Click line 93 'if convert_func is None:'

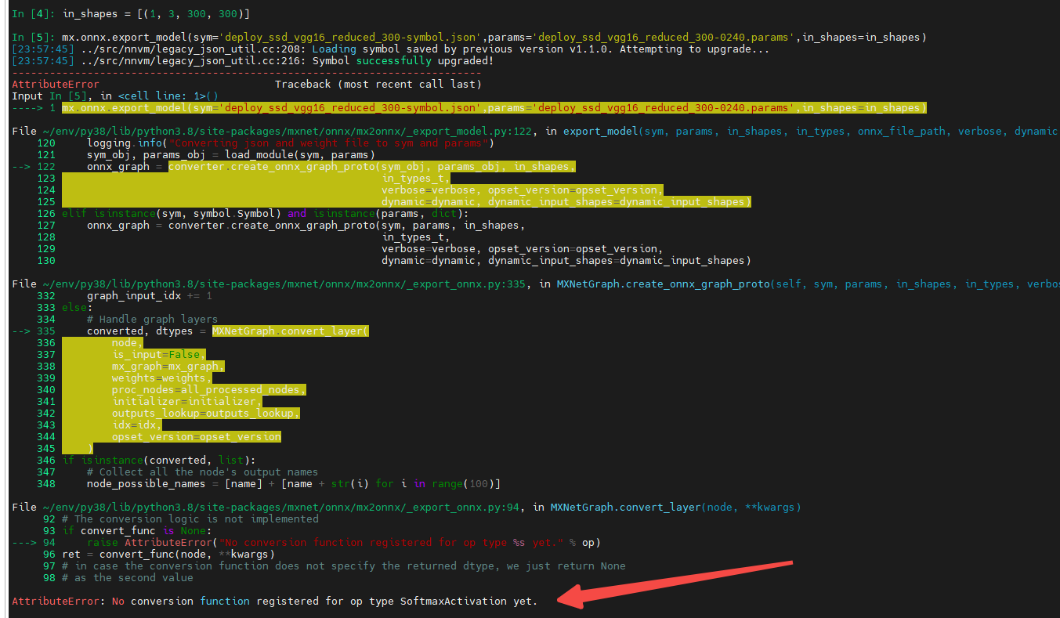coord(137,531)
